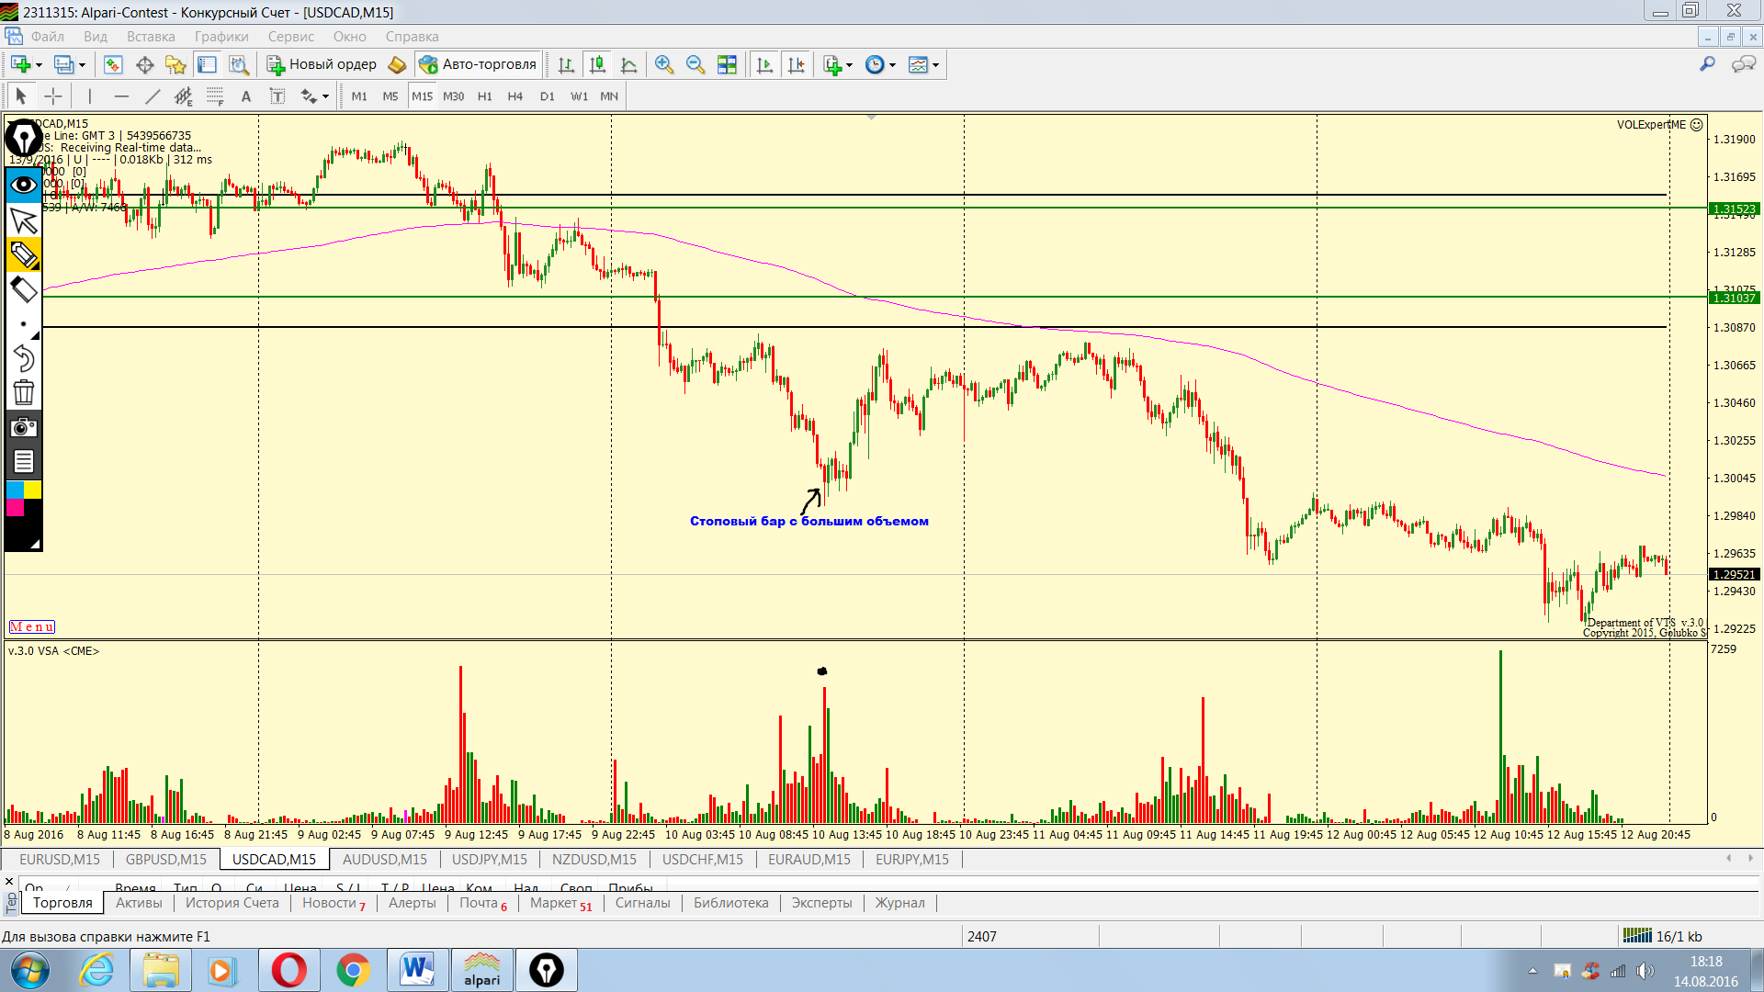Select the Fibonacci retracement tool
Image resolution: width=1764 pixels, height=992 pixels.
(x=214, y=96)
